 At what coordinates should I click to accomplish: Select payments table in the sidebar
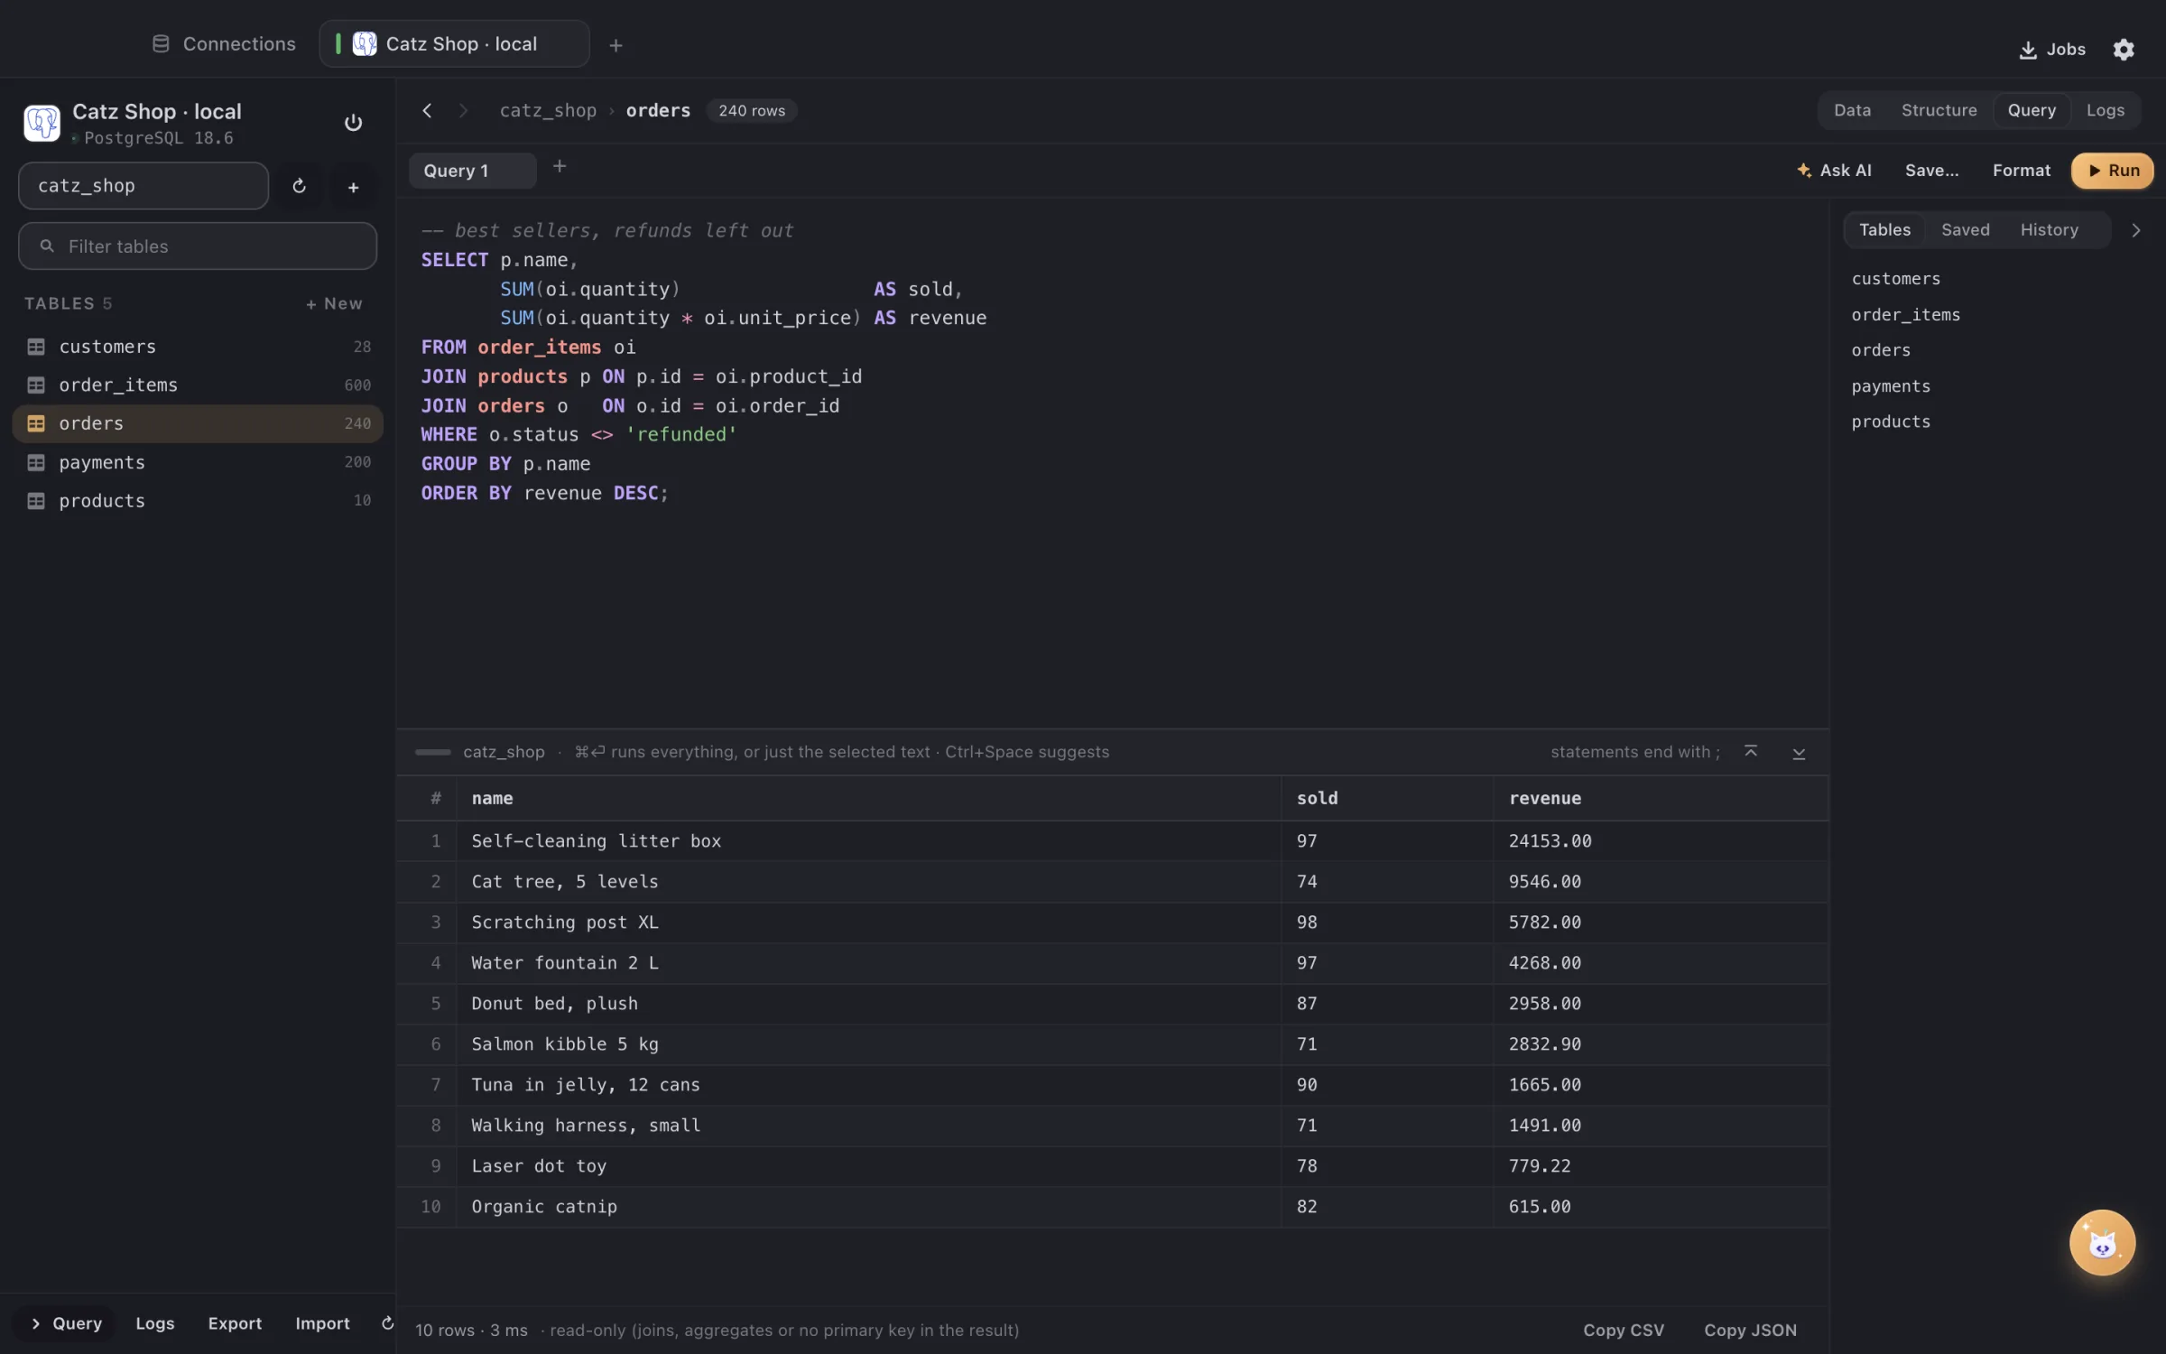pyautogui.click(x=198, y=462)
